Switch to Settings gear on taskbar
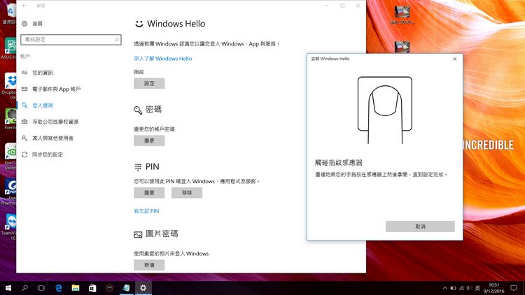The width and height of the screenshot is (525, 295). 143,288
